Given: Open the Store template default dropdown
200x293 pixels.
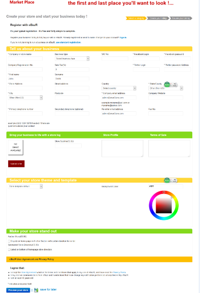Looking at the screenshot, I should [x=25, y=186].
